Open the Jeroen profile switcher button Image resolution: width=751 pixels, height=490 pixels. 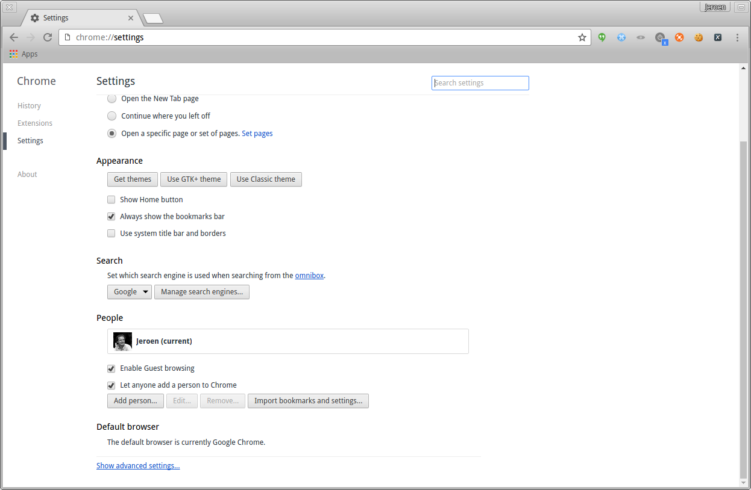coord(715,7)
